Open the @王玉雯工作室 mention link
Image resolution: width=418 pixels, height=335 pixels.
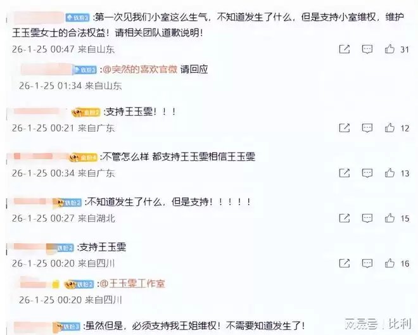coord(132,284)
